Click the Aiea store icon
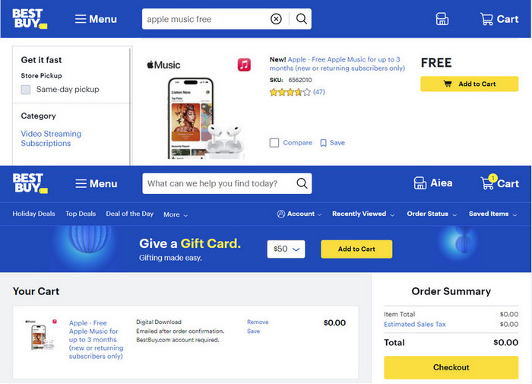The image size is (532, 384). point(420,183)
